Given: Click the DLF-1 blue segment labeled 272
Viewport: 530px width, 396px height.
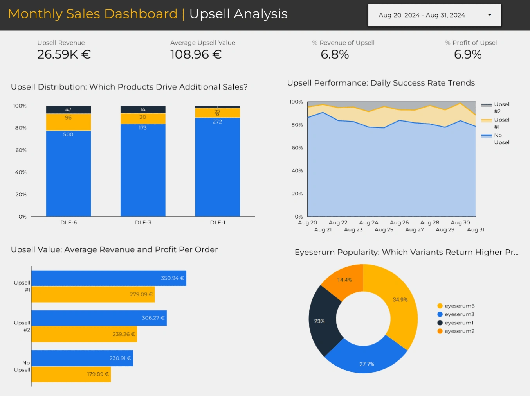Looking at the screenshot, I should coord(217,167).
